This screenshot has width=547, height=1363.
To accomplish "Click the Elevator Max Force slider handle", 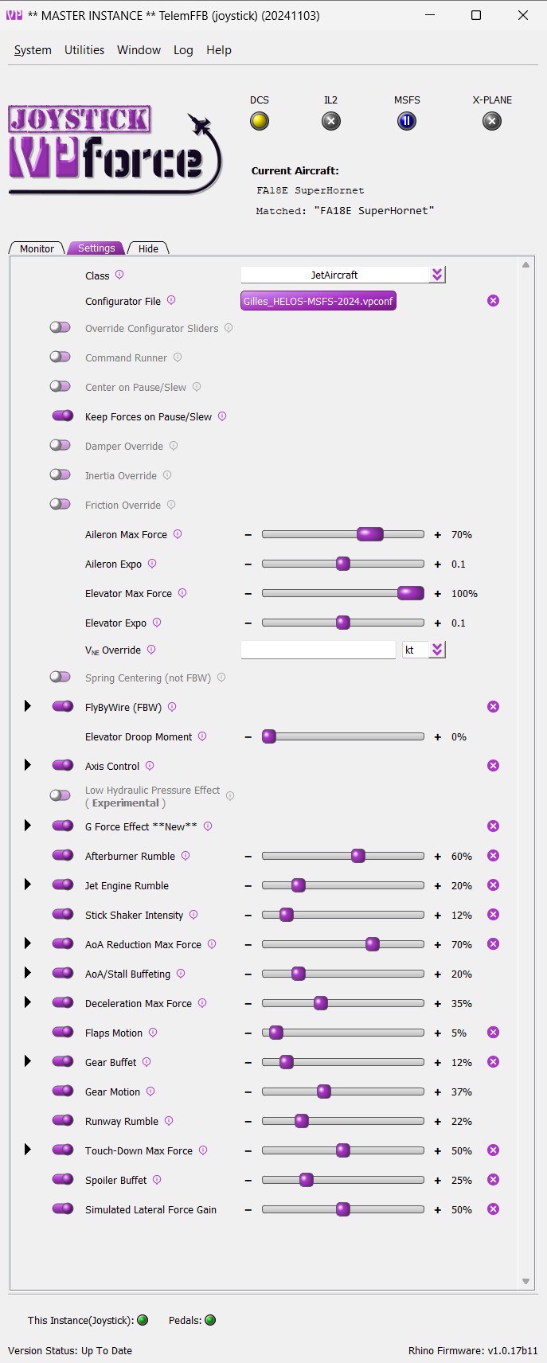I will pos(411,593).
